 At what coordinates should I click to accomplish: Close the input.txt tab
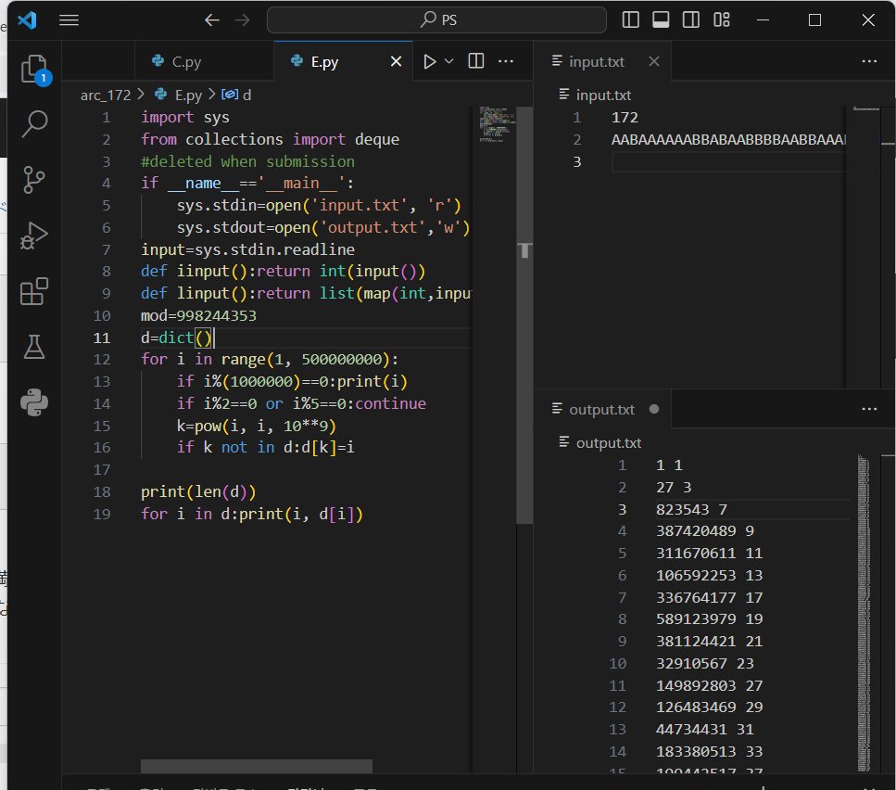654,61
